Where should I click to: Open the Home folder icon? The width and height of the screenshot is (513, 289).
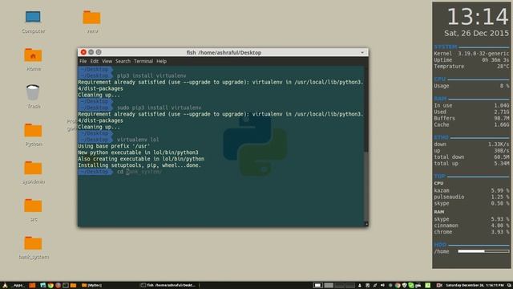pyautogui.click(x=33, y=59)
